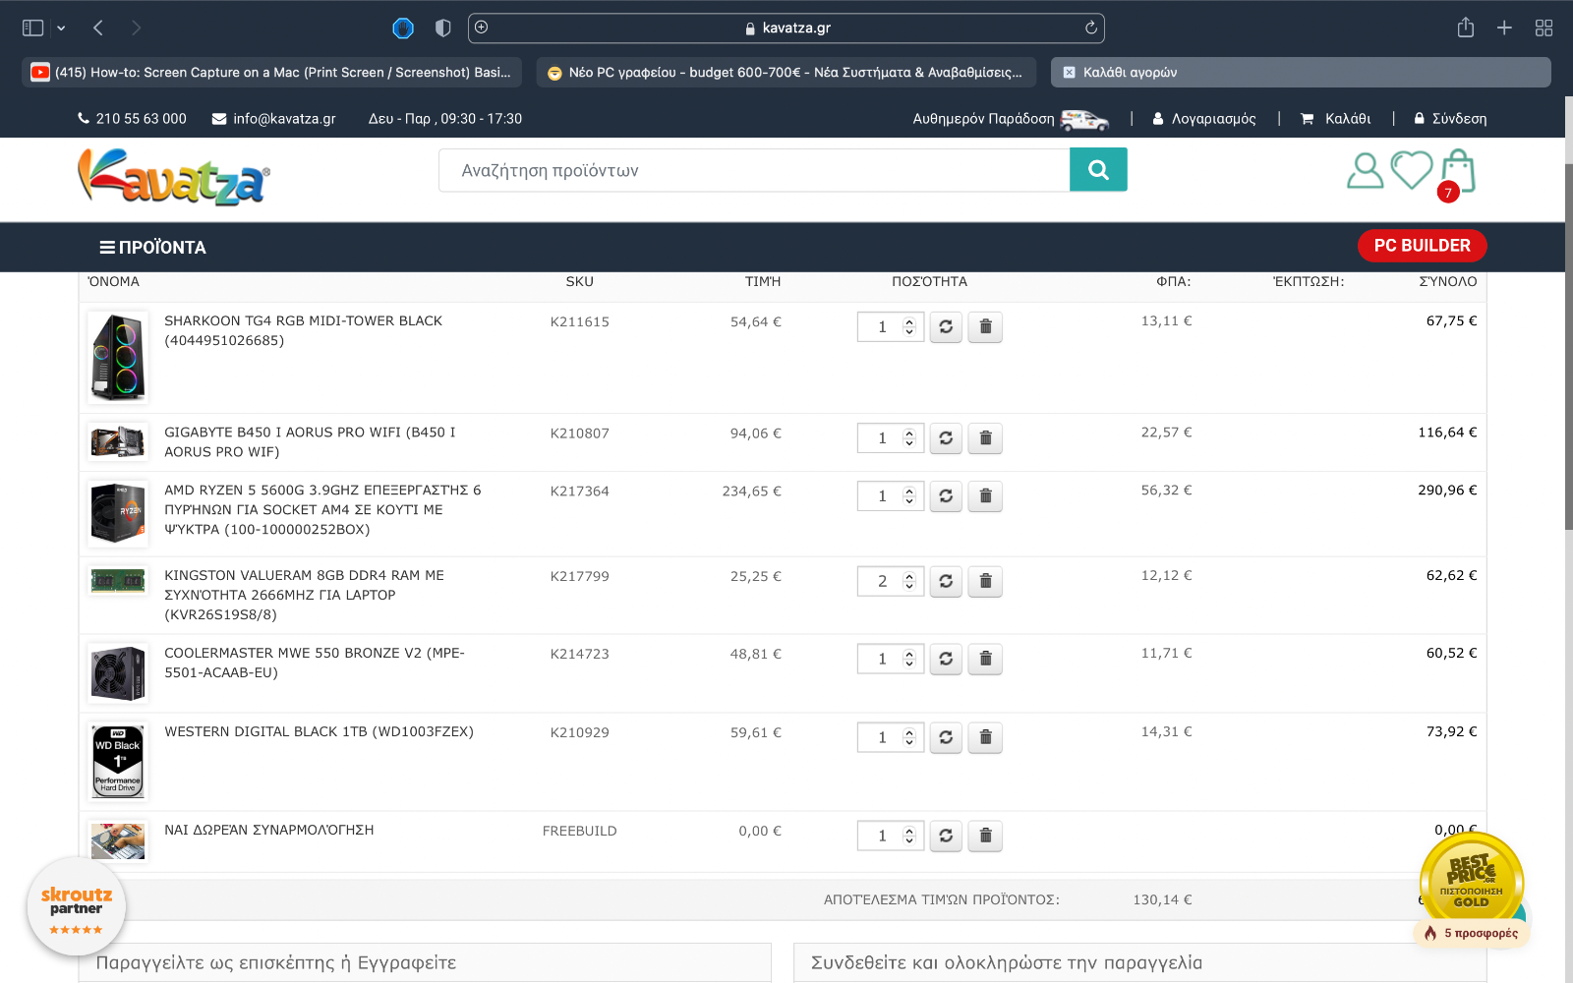Adjust quantity stepper for Sharkoon TG4
The height and width of the screenshot is (983, 1573).
pyautogui.click(x=909, y=326)
